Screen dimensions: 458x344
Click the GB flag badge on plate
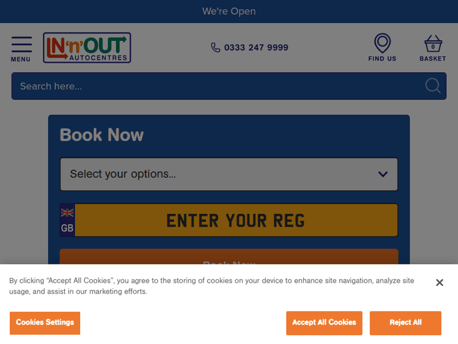[67, 220]
